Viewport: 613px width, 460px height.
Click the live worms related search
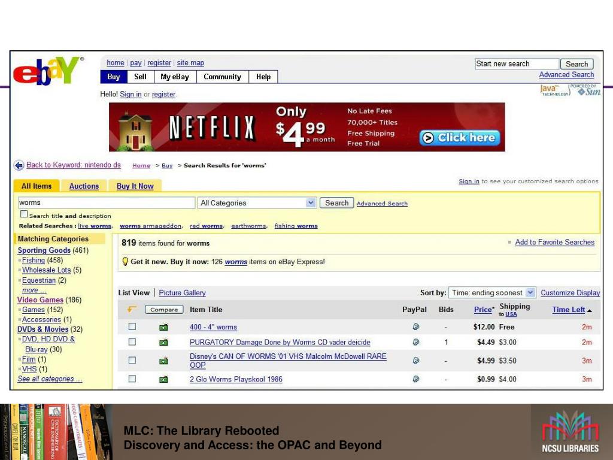(95, 226)
